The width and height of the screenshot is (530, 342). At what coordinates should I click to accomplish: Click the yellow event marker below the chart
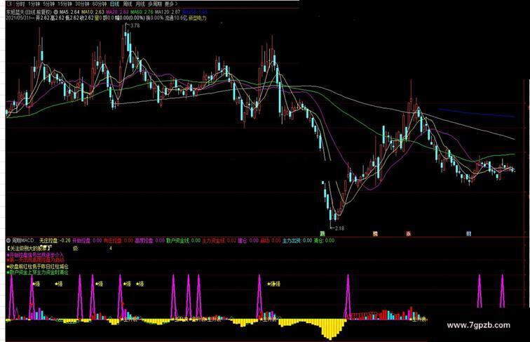click(375, 233)
